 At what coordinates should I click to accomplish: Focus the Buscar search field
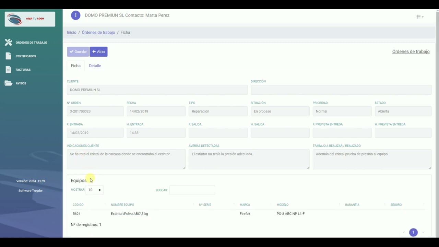(x=192, y=190)
